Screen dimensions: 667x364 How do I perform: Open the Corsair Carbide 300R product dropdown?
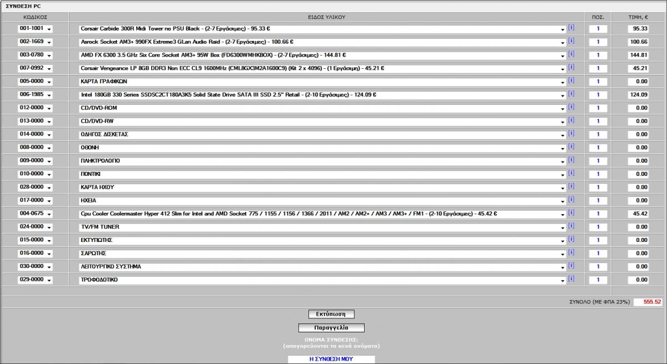click(x=322, y=29)
